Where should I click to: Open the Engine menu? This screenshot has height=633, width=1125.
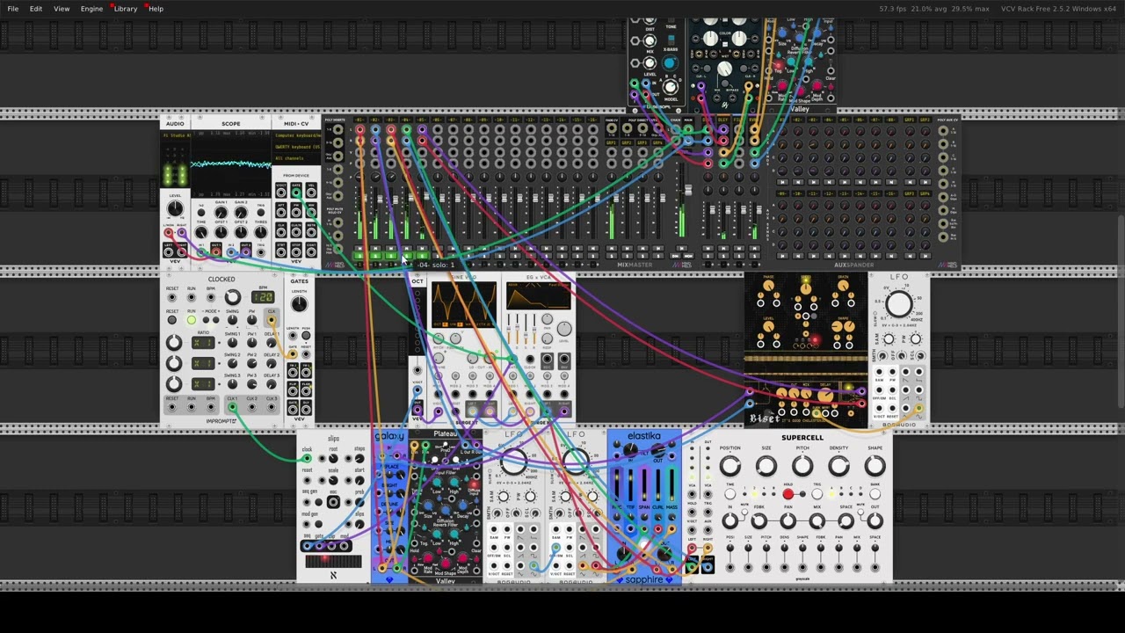pos(91,9)
